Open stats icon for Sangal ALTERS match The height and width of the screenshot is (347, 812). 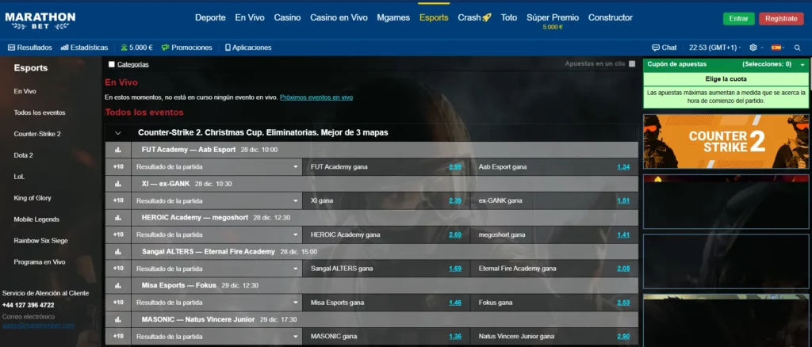117,252
